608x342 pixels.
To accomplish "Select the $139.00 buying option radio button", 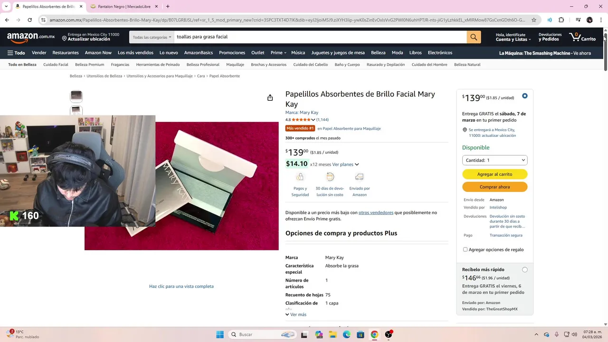I will click(x=524, y=96).
